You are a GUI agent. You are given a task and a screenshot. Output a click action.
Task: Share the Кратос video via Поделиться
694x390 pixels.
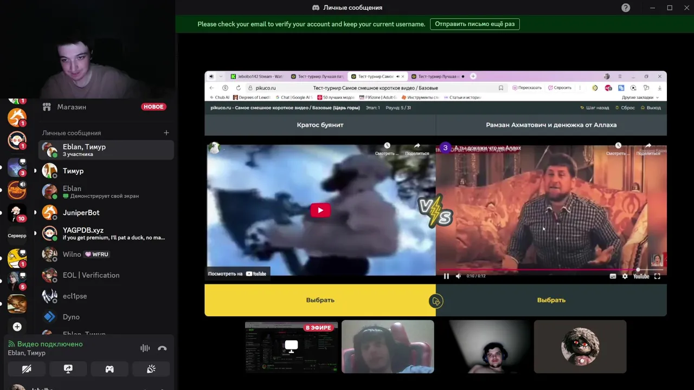coord(417,149)
